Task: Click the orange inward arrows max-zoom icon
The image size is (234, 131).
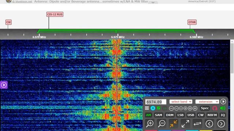Action: 174,124
